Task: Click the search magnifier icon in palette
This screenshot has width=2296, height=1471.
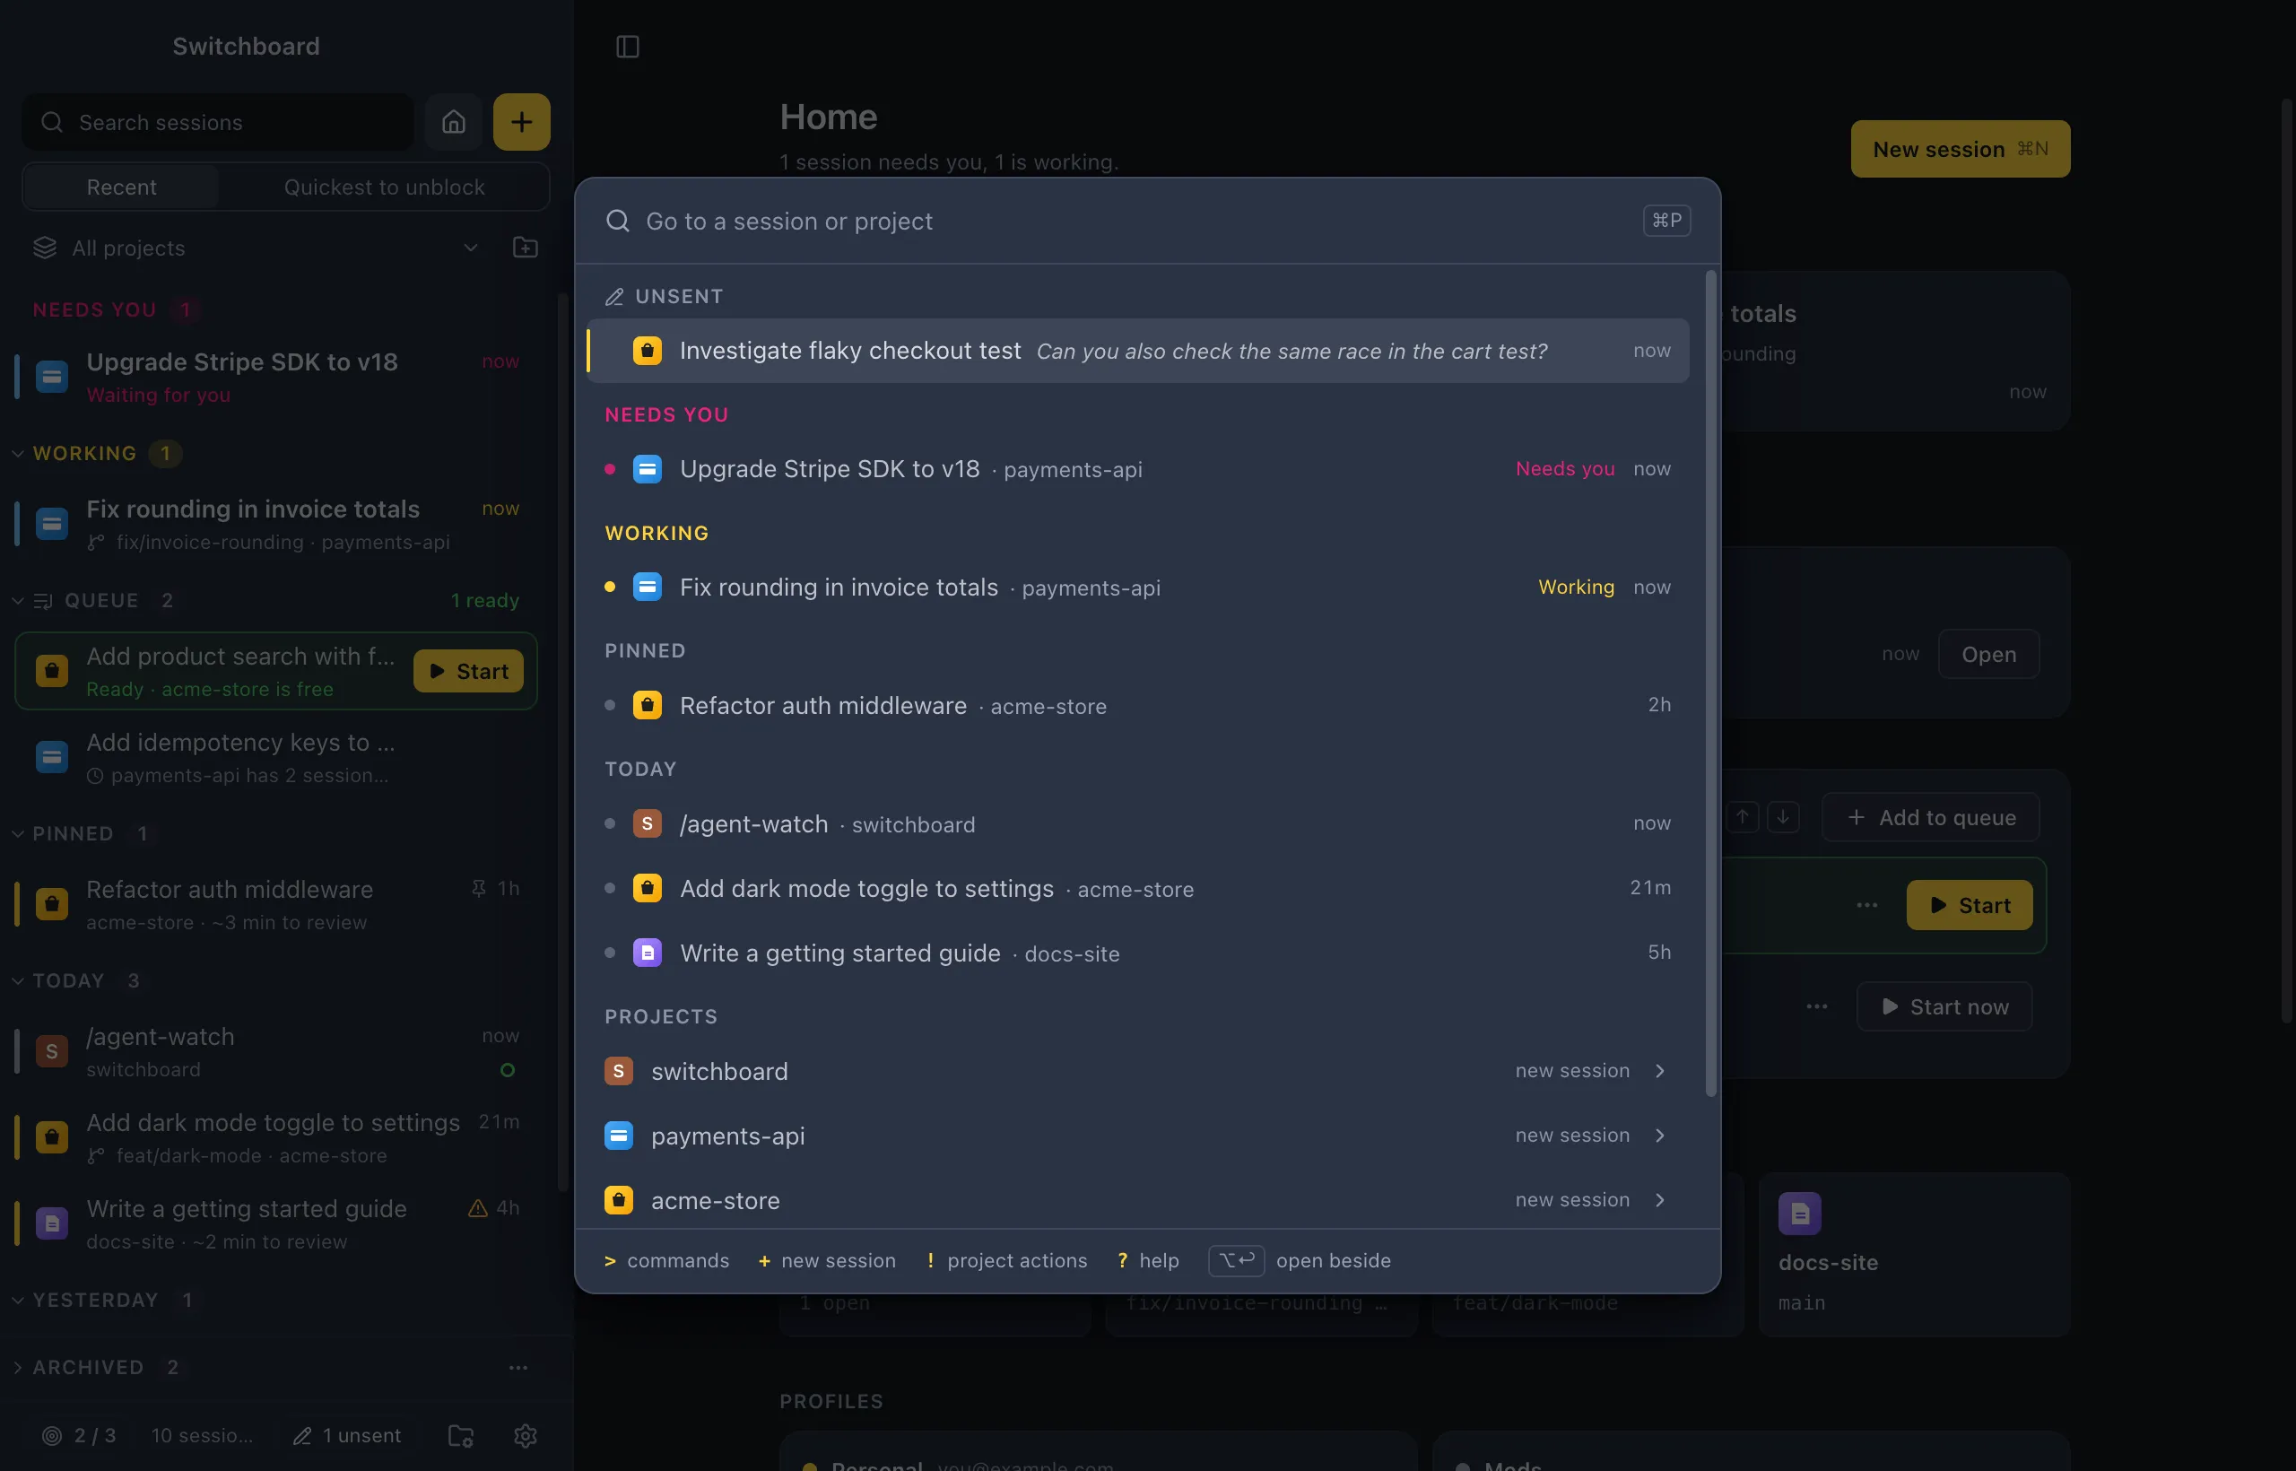Action: 618,221
